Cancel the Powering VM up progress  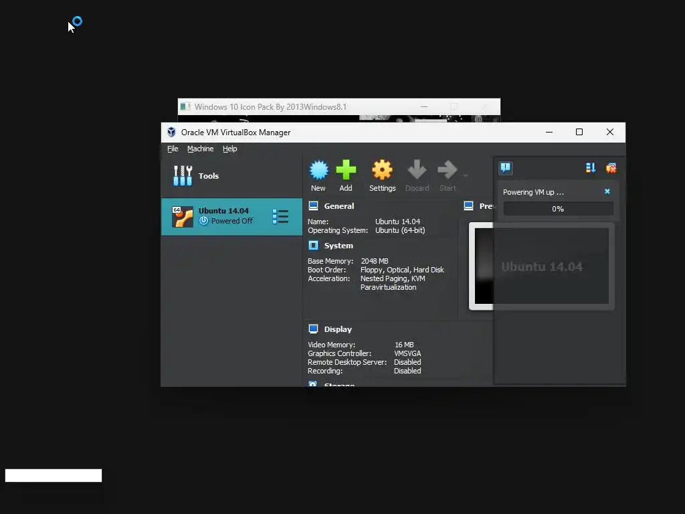[x=607, y=191]
